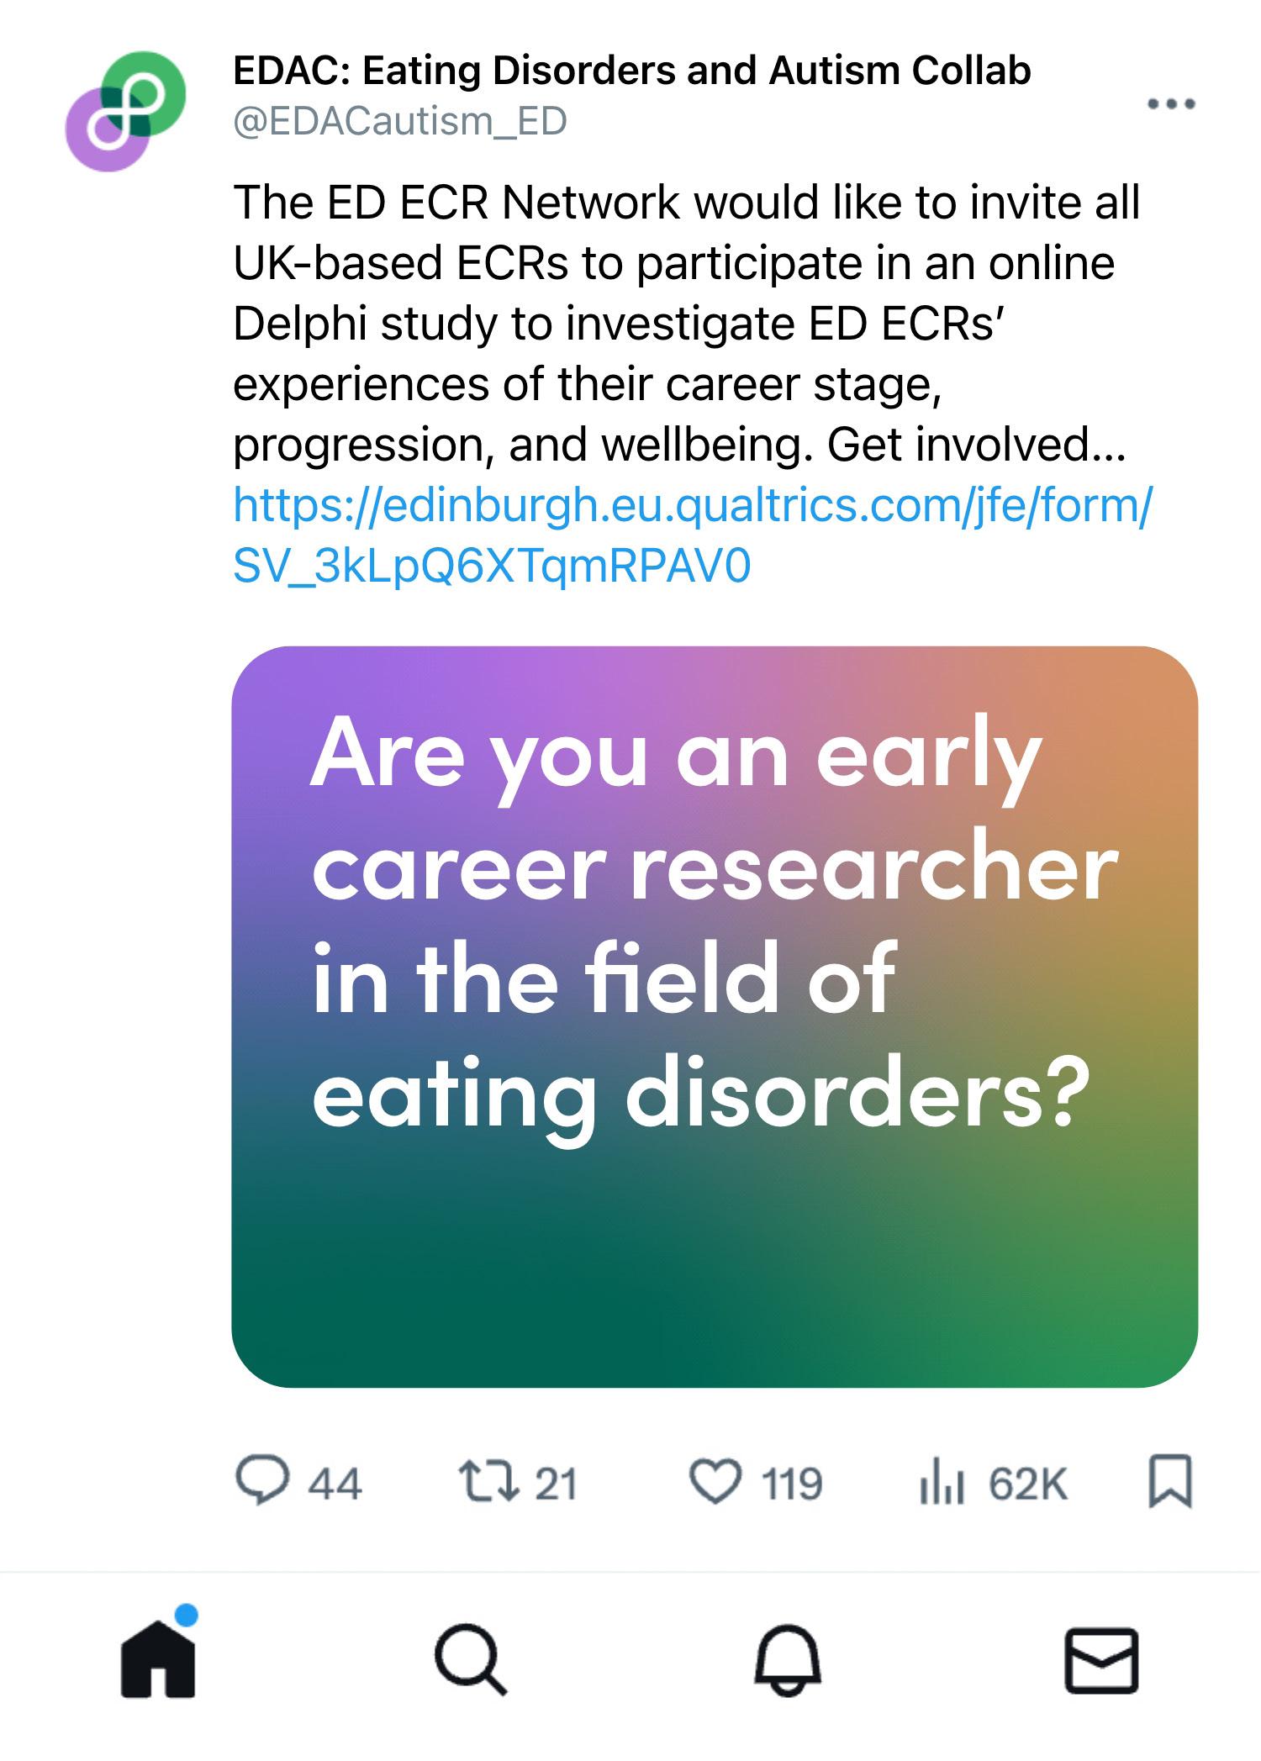Open the Search magnifier tab
The image size is (1261, 1761).
pyautogui.click(x=471, y=1661)
